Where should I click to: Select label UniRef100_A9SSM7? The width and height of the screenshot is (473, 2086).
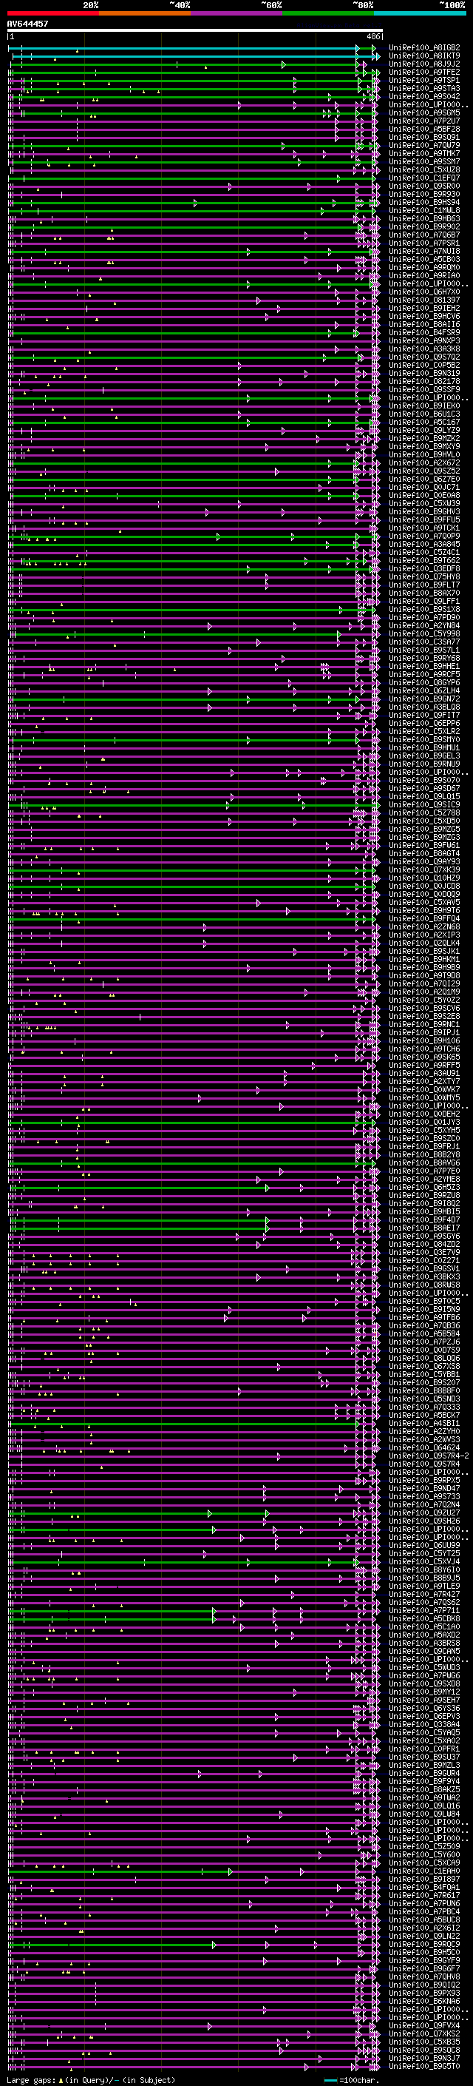point(424,161)
